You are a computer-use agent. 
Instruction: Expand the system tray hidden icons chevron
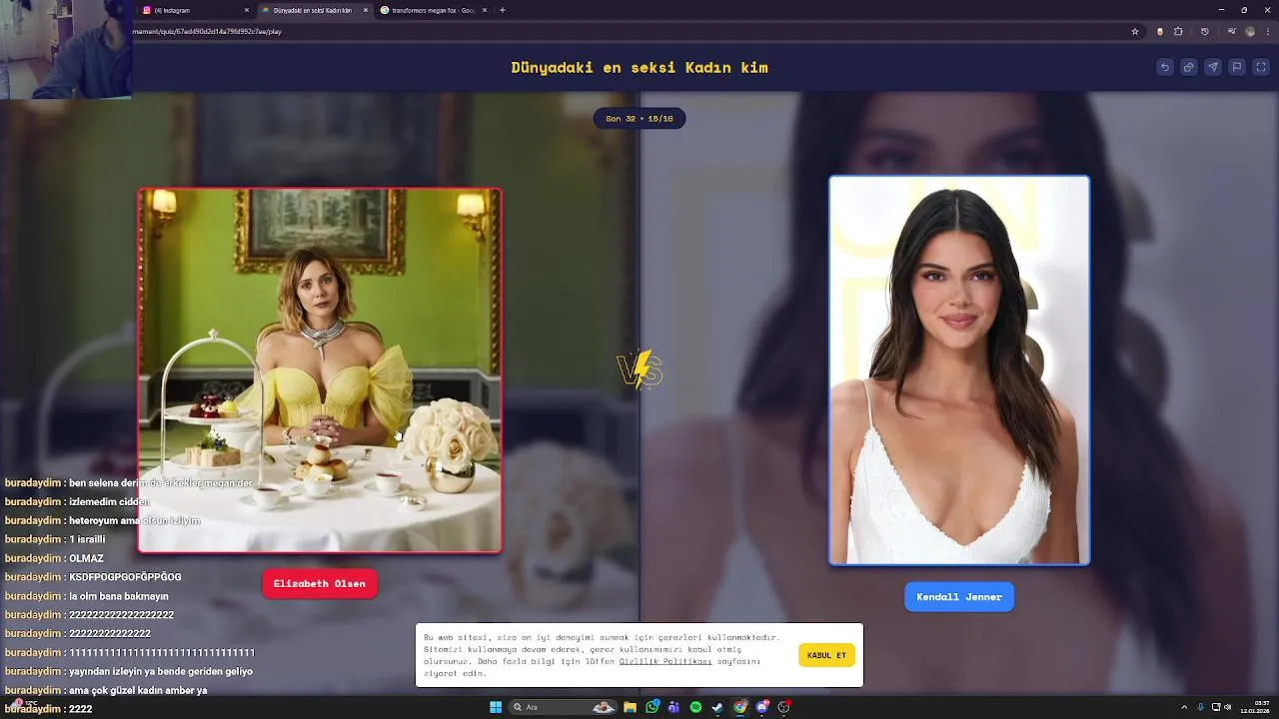[1184, 707]
